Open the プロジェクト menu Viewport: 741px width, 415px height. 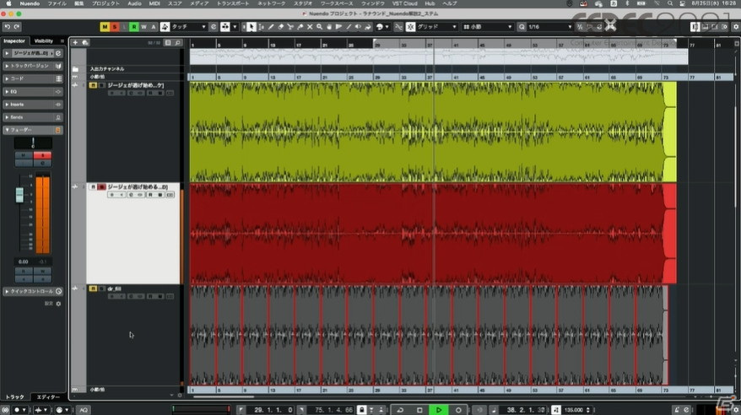(x=105, y=3)
